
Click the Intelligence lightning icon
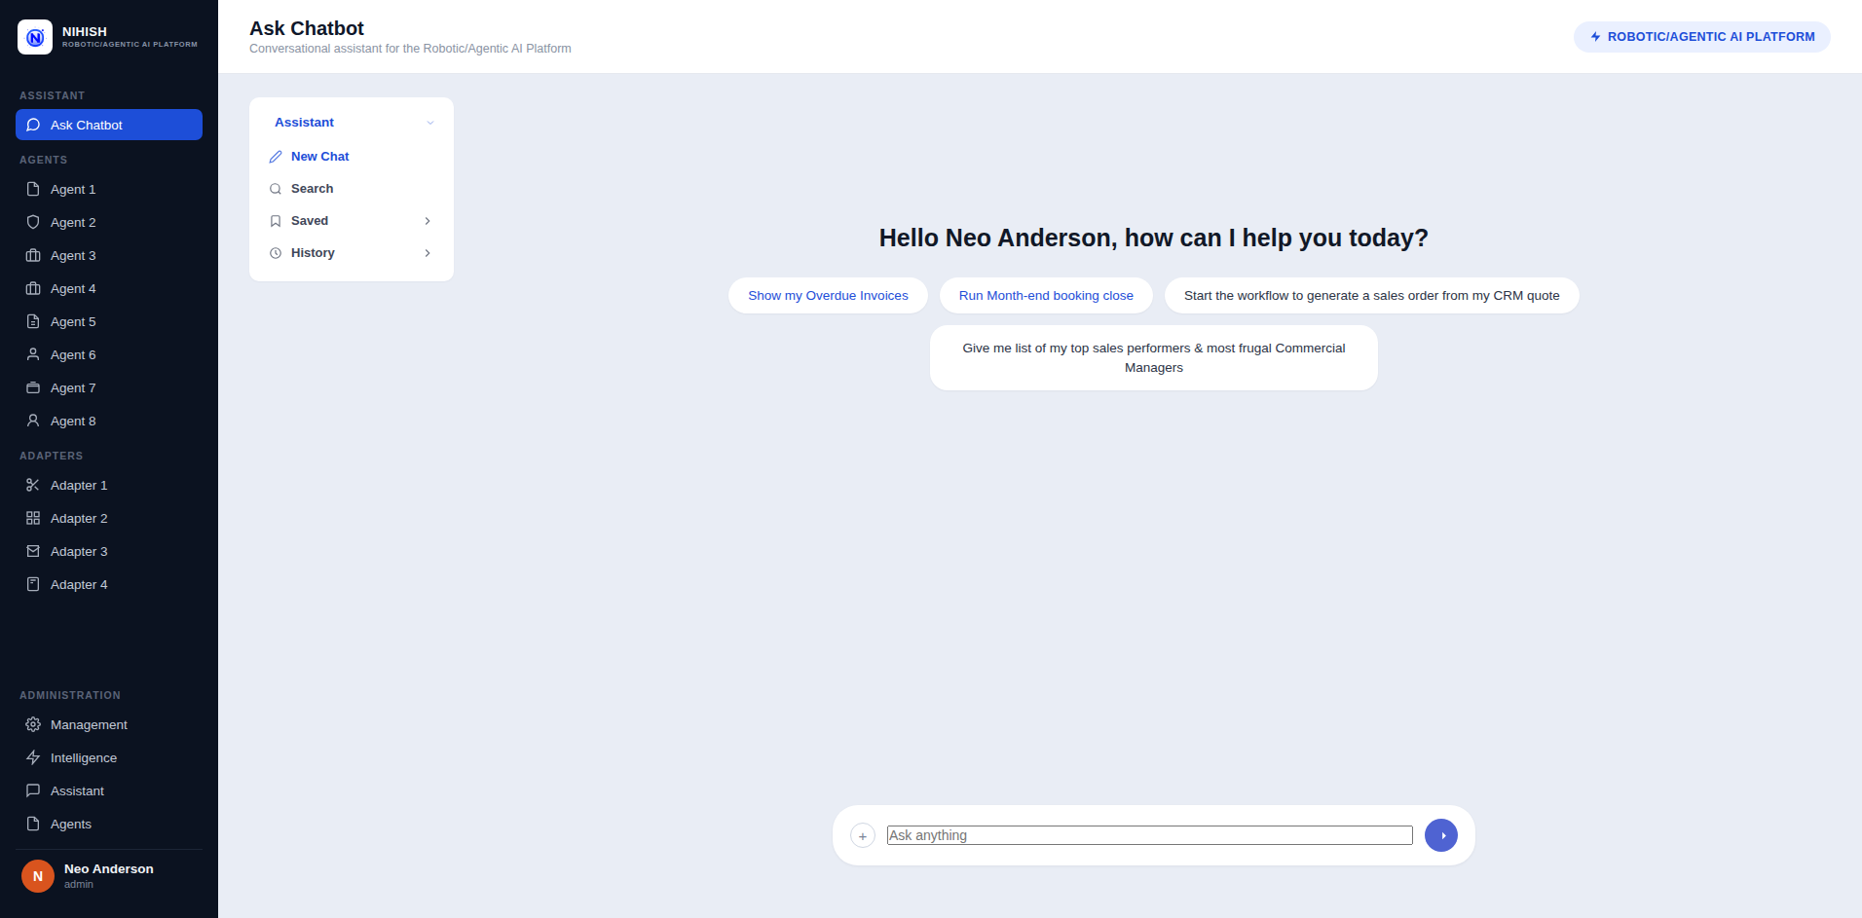(x=33, y=757)
